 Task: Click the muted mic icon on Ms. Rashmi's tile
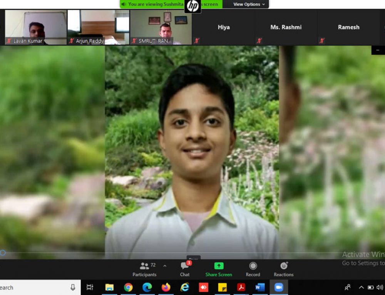[259, 41]
